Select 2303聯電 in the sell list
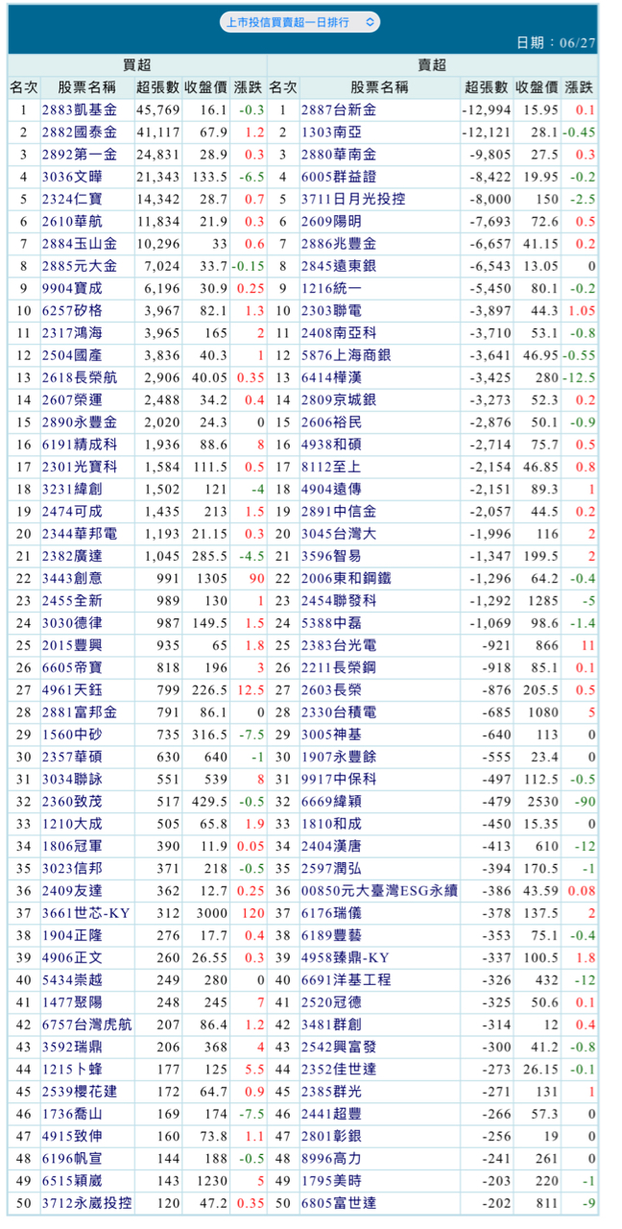 pos(331,310)
